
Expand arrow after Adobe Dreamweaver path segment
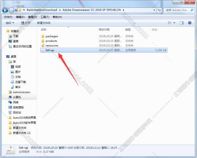tap(123, 10)
